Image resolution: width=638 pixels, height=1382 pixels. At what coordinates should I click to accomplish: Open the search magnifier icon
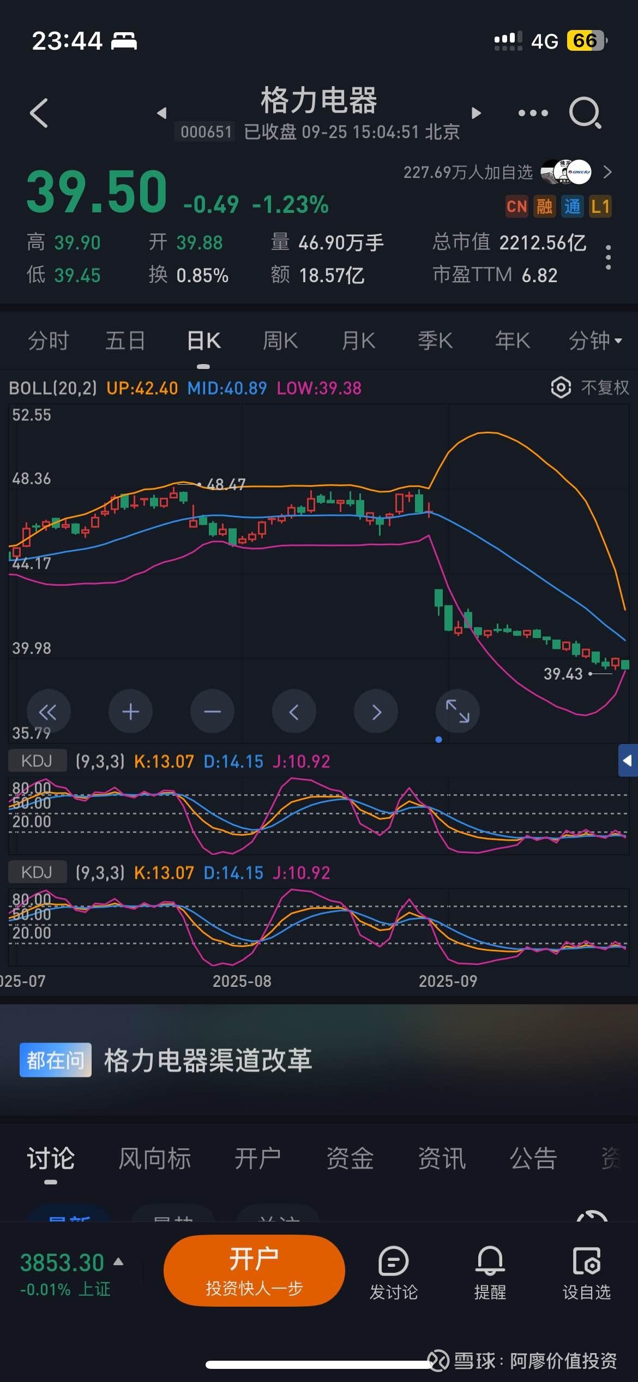tap(585, 113)
